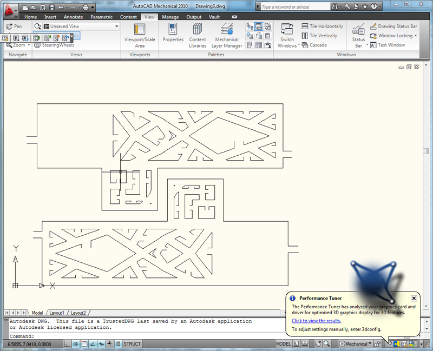This screenshot has width=433, height=351.
Task: Open Mechanical workspace switcher in status bar
Action: [356, 344]
